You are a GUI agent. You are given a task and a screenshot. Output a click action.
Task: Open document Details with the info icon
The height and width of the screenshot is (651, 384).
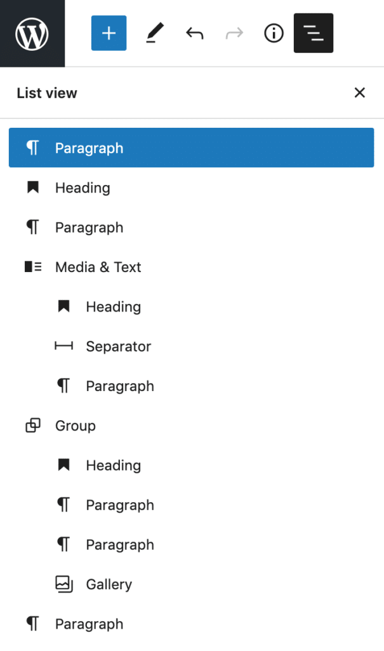(274, 33)
